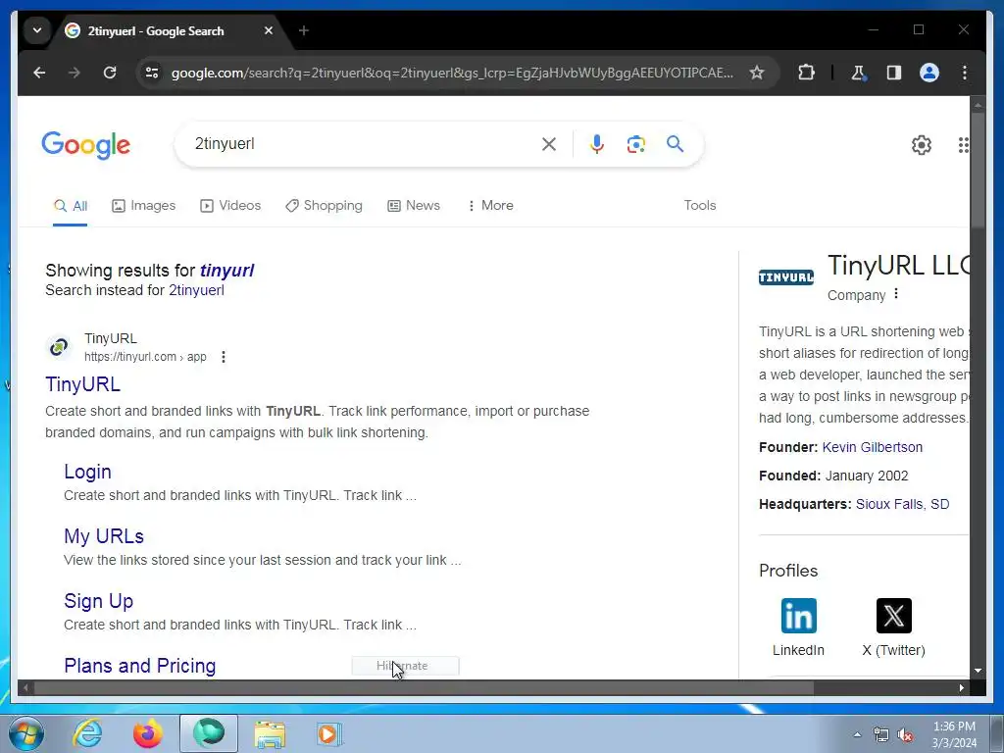The height and width of the screenshot is (753, 1004).
Task: Click the TinyURL logo in knowledge panel
Action: pyautogui.click(x=785, y=277)
